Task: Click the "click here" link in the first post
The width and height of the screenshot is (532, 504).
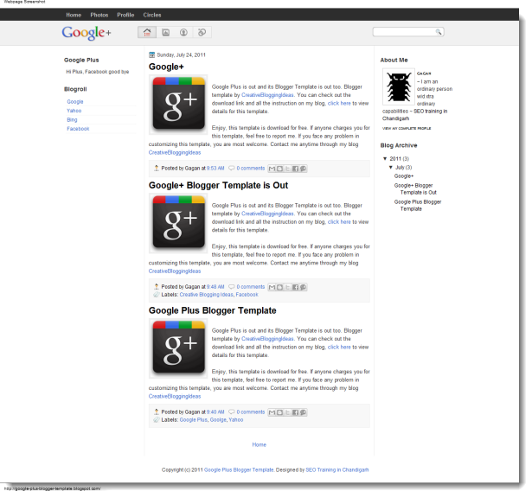Action: coord(339,104)
